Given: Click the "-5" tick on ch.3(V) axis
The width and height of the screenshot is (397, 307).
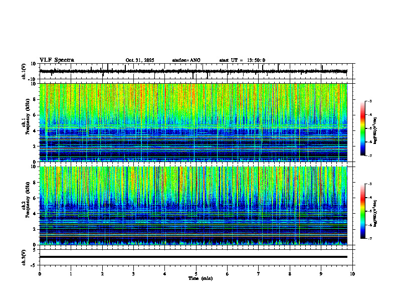Looking at the screenshot, I should pos(34,265).
